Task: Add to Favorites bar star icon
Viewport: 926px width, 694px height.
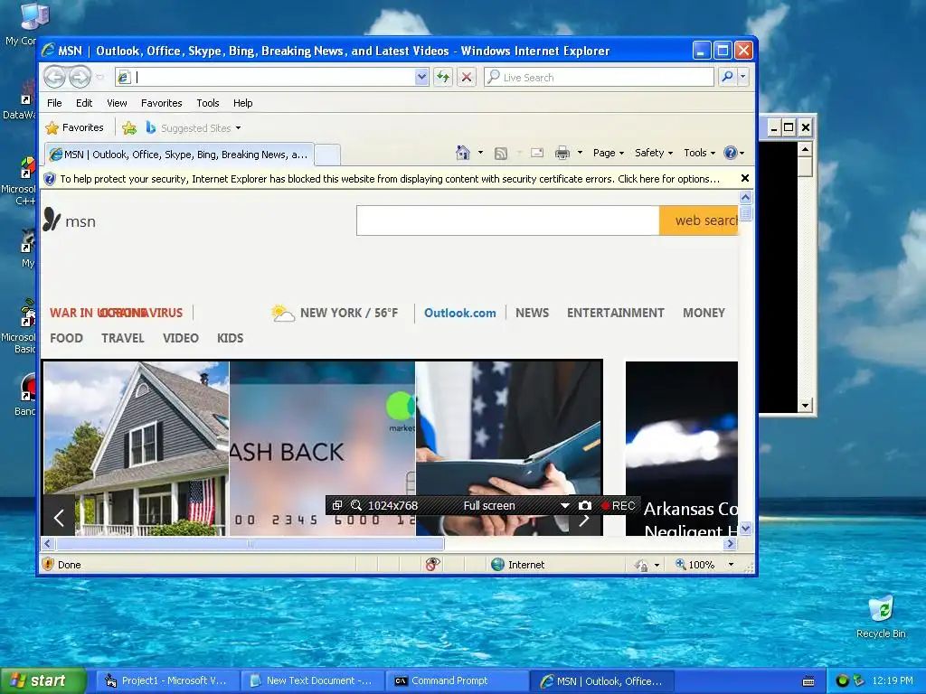Action: tap(129, 127)
